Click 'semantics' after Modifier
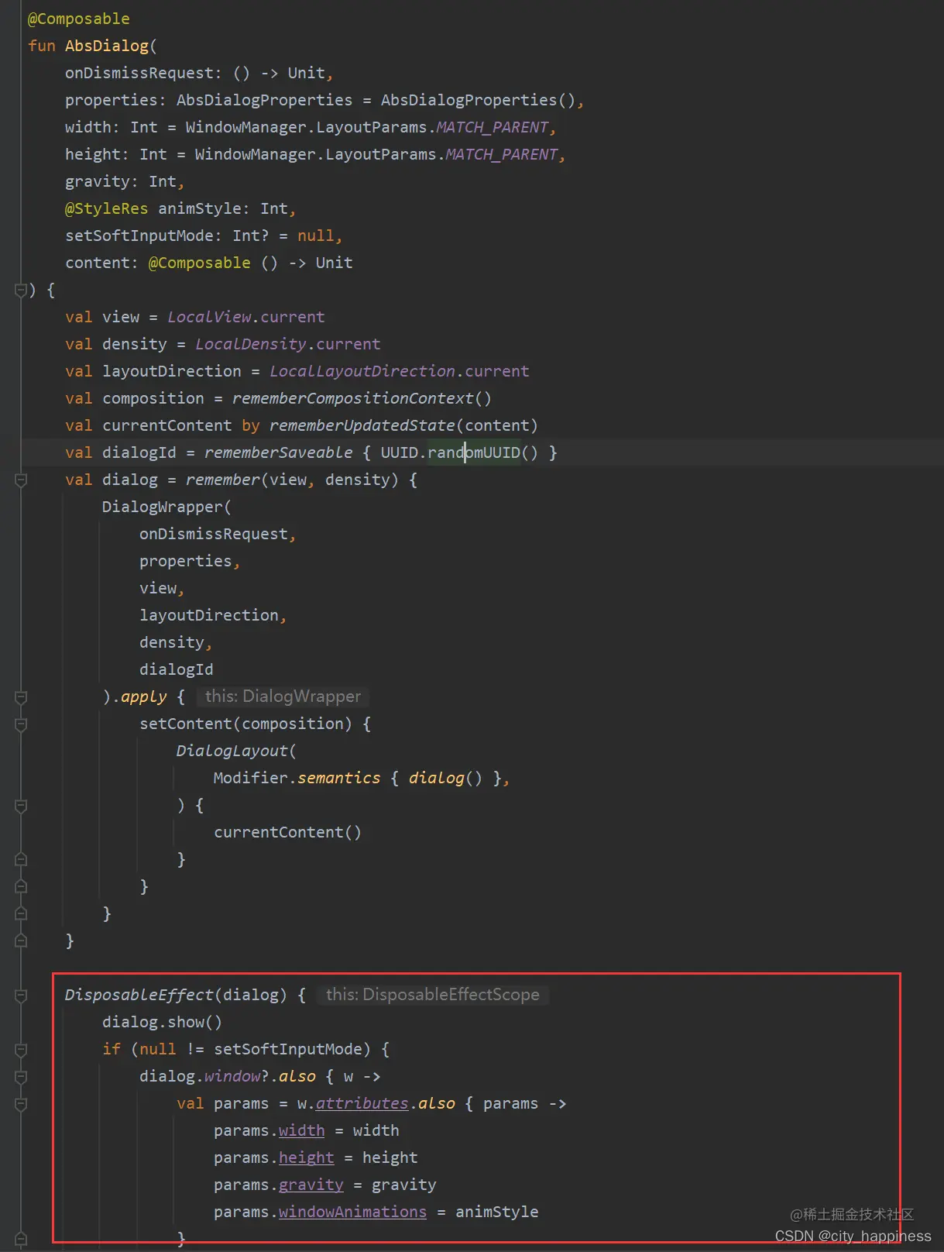944x1252 pixels. [x=339, y=778]
